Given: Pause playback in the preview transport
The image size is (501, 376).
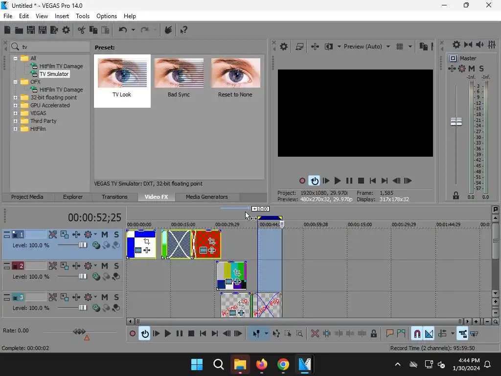Looking at the screenshot, I should (x=349, y=181).
